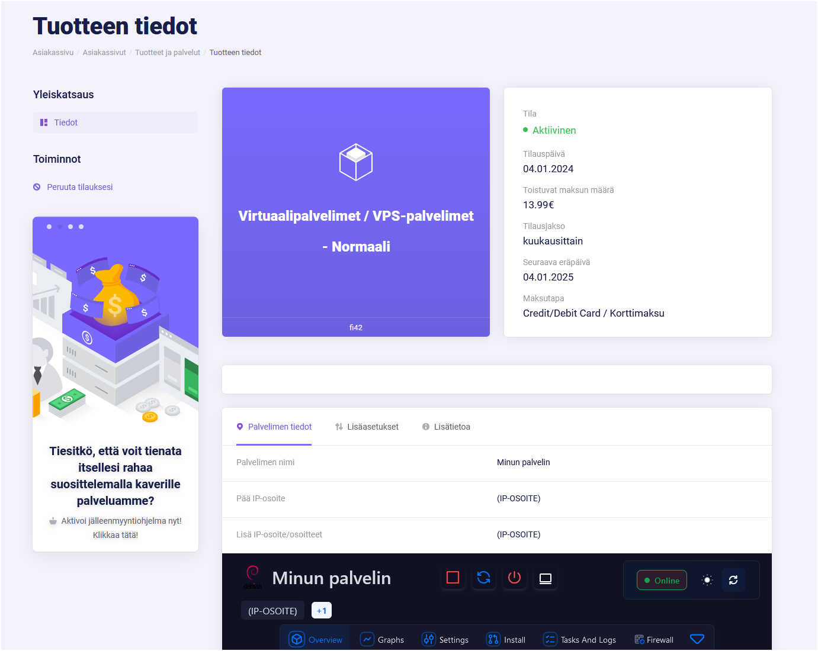Expand additional IPs with +1 badge

point(322,610)
